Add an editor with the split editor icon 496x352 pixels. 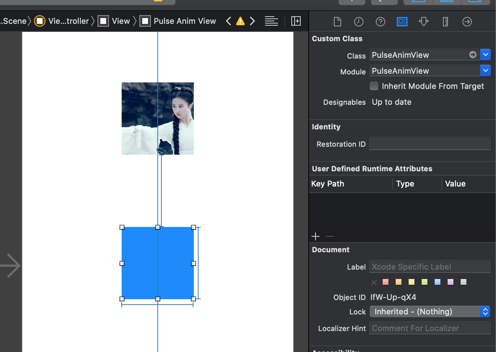[296, 21]
